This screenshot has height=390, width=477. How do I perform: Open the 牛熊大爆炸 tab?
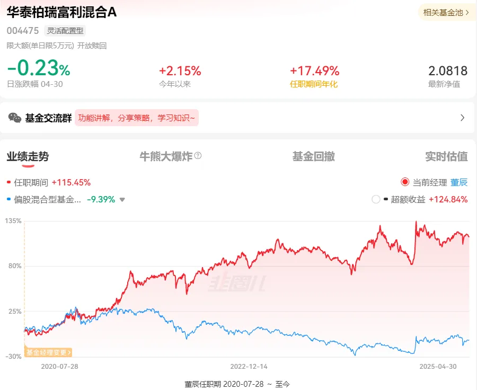tap(165, 156)
